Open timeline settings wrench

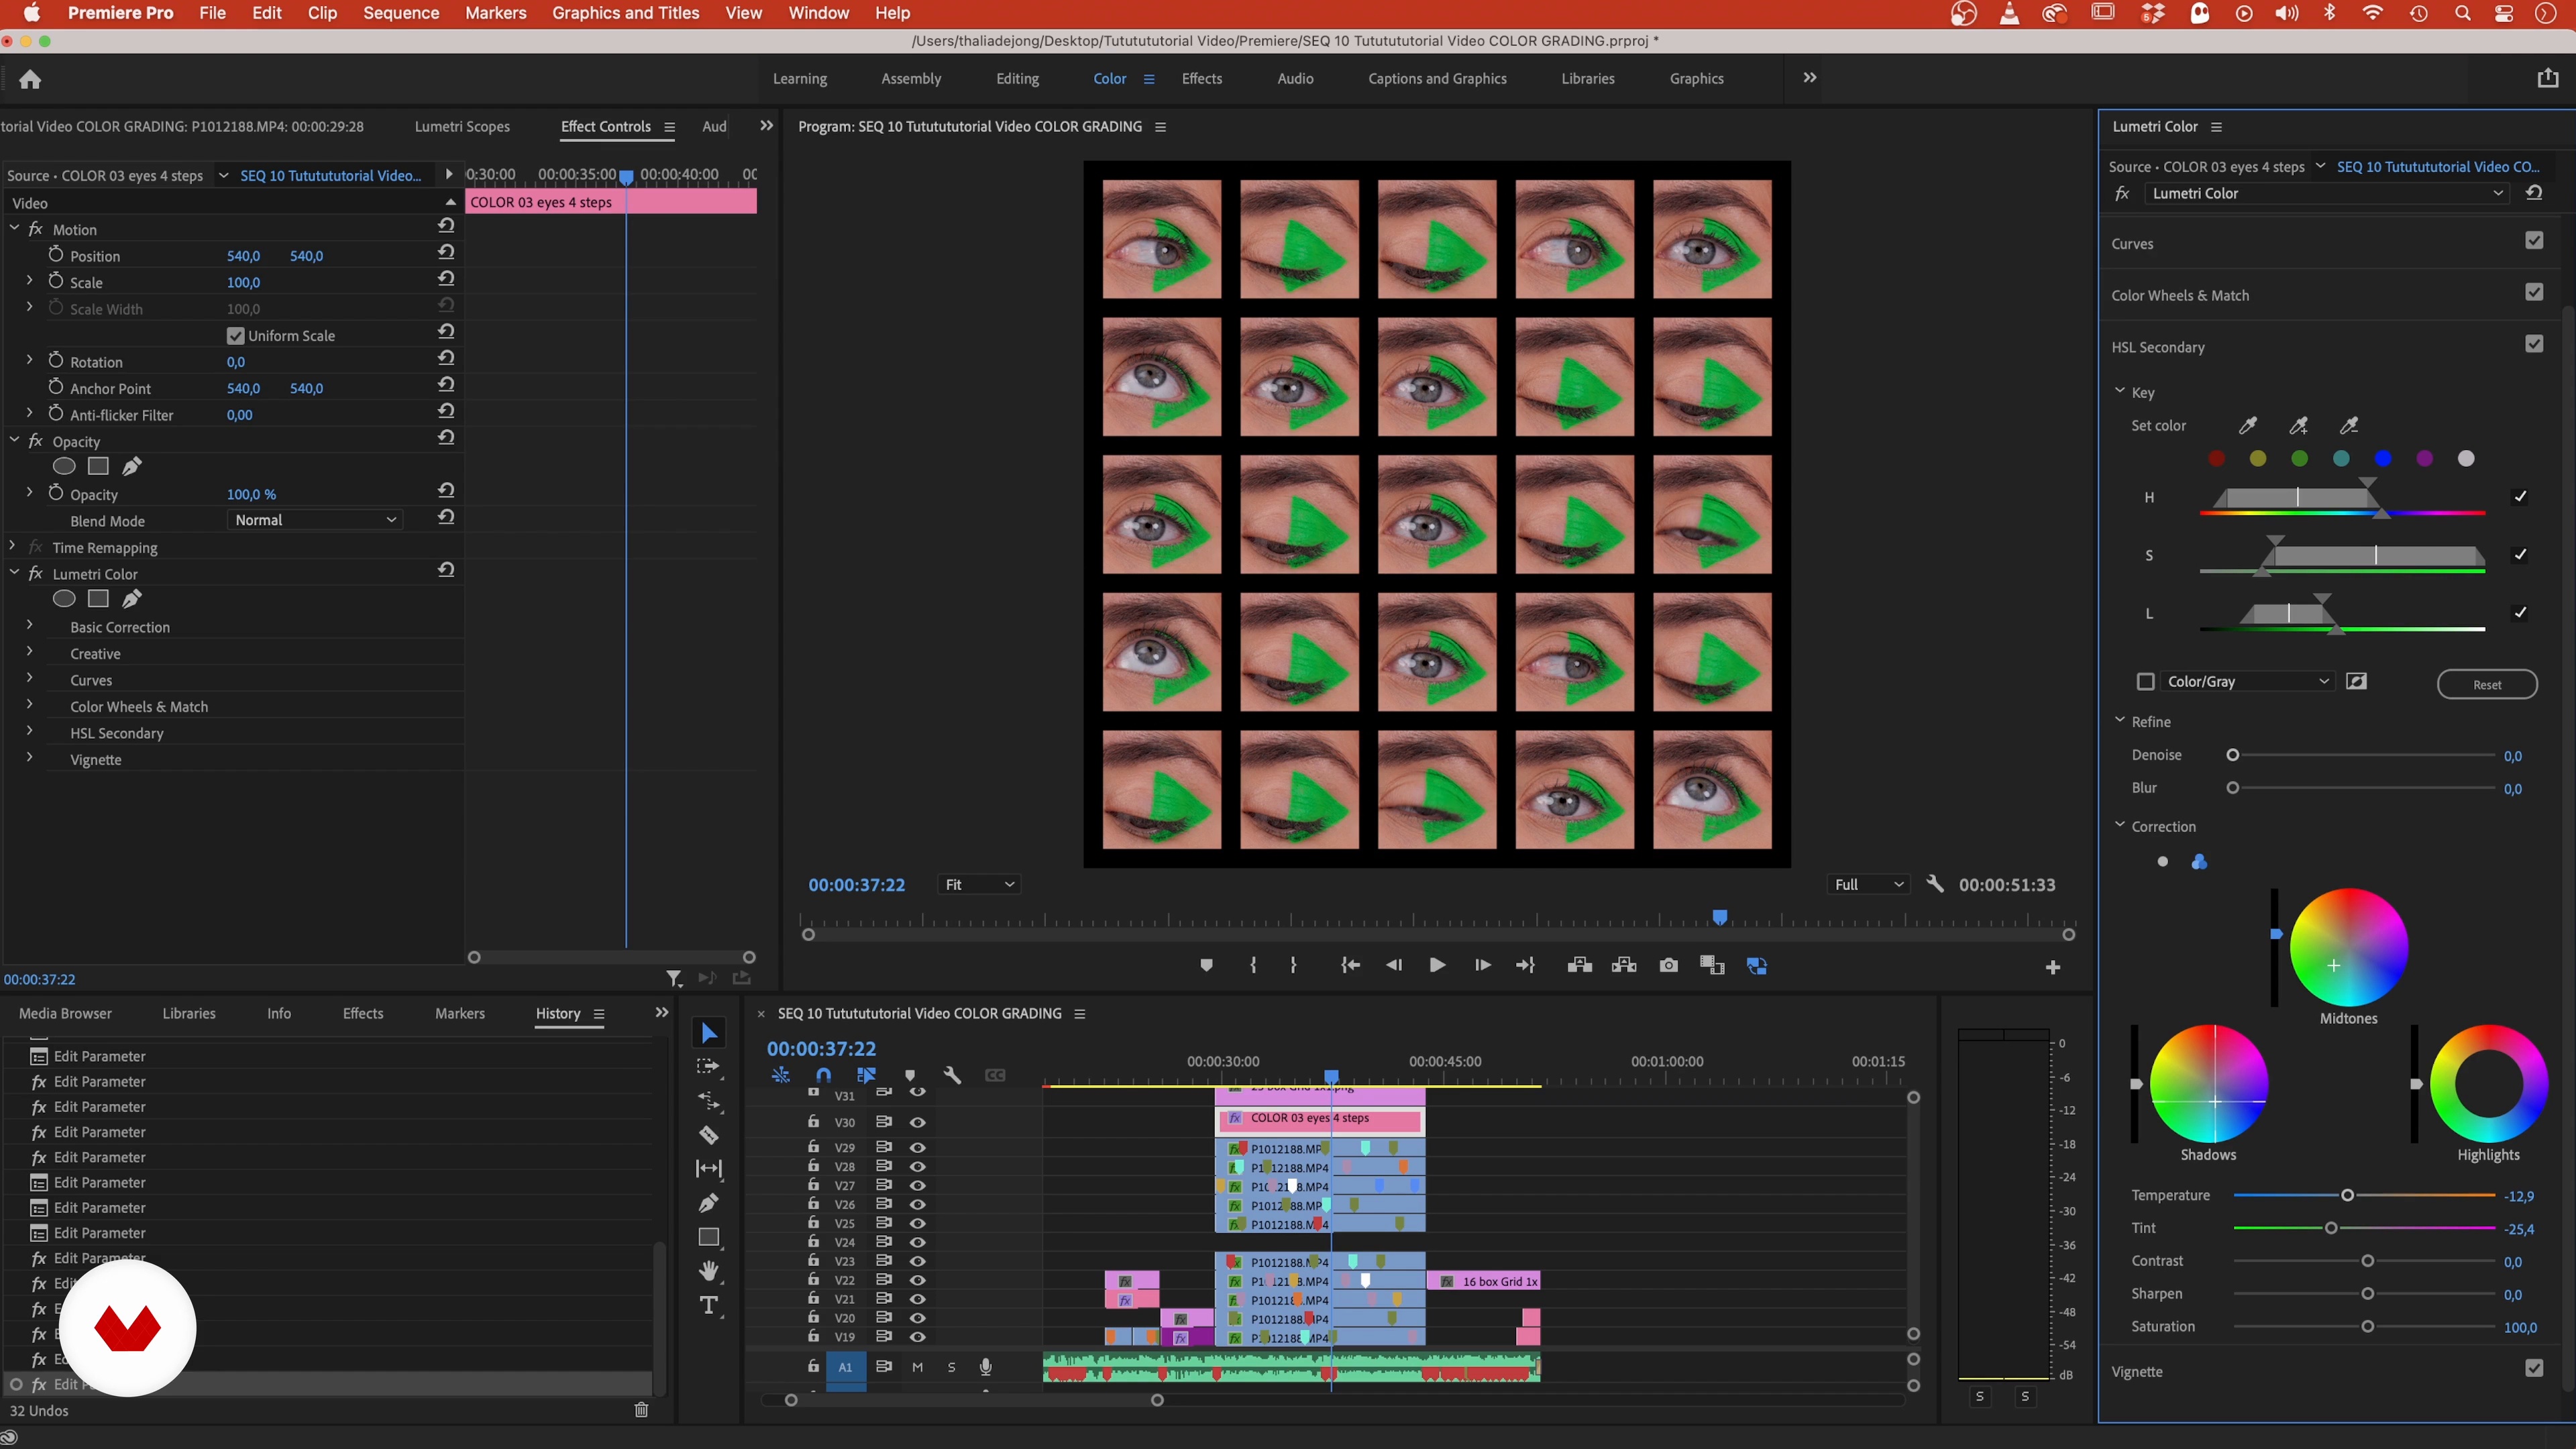click(952, 1075)
